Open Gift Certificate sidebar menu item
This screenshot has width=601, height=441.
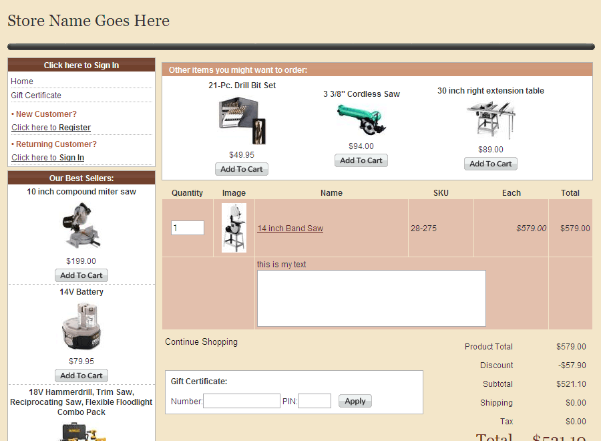pos(36,96)
